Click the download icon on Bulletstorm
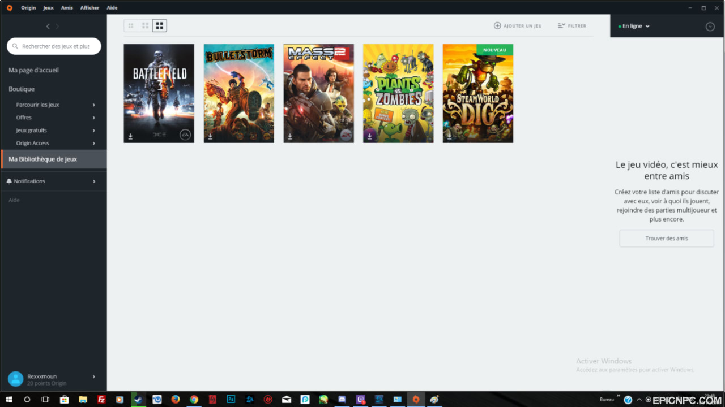725x407 pixels. [x=210, y=136]
